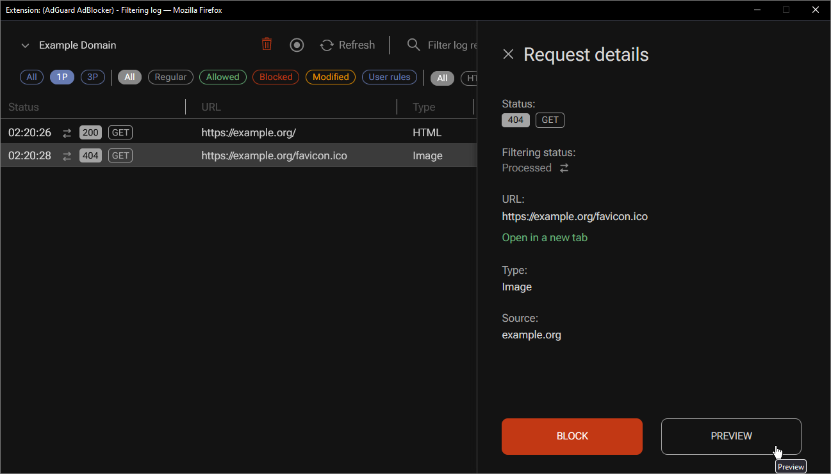
Task: Select the Regular filter tab
Action: pos(170,77)
